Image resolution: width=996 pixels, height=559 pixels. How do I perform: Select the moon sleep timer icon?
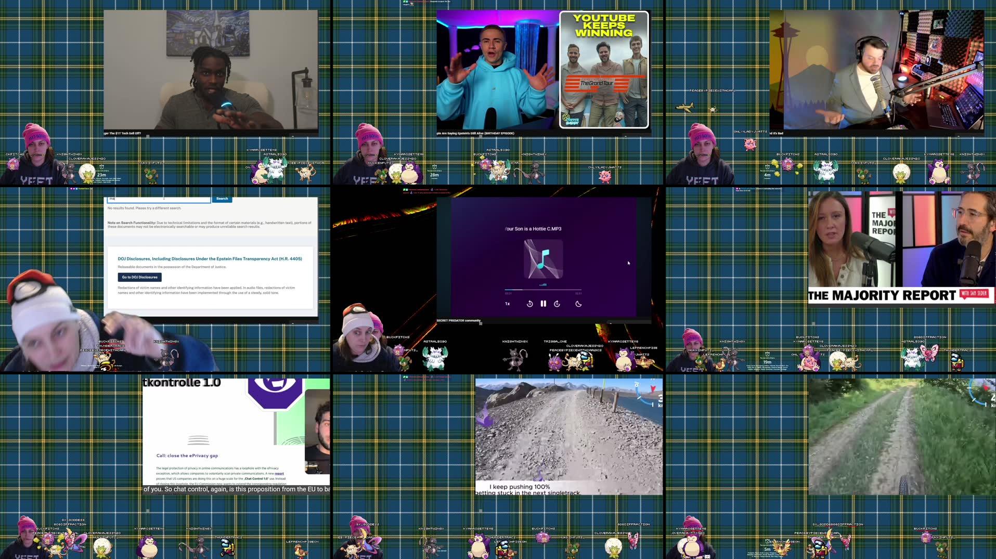pyautogui.click(x=578, y=304)
